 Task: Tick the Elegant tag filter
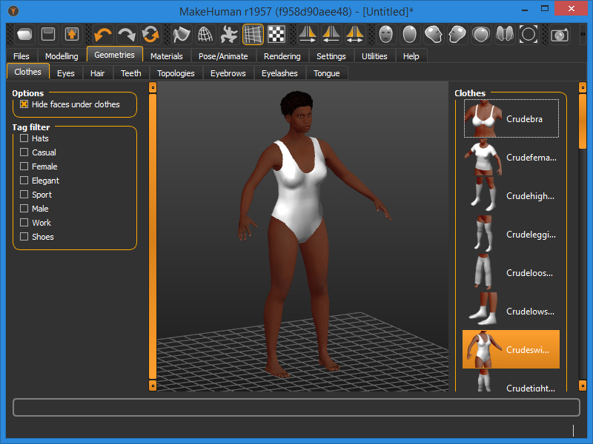click(24, 180)
